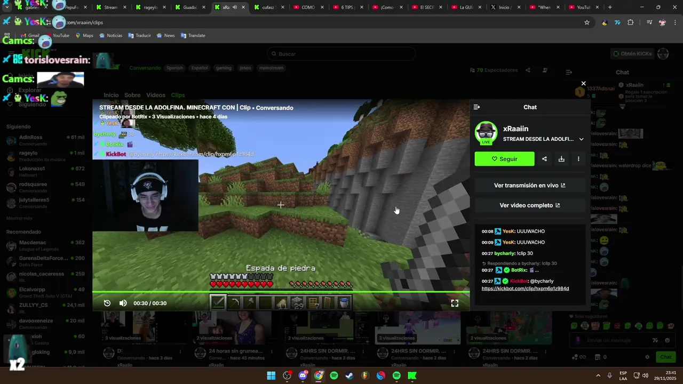
Task: Open Kick app in the taskbar
Action: [412, 375]
